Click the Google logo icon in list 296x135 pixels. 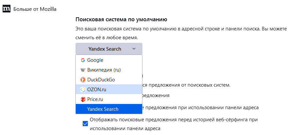click(83, 60)
